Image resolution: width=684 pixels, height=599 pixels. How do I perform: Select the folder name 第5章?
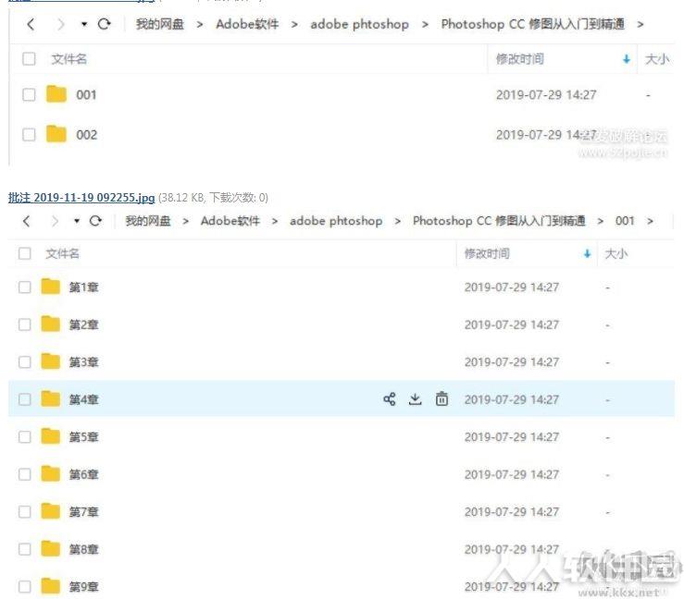click(x=83, y=437)
